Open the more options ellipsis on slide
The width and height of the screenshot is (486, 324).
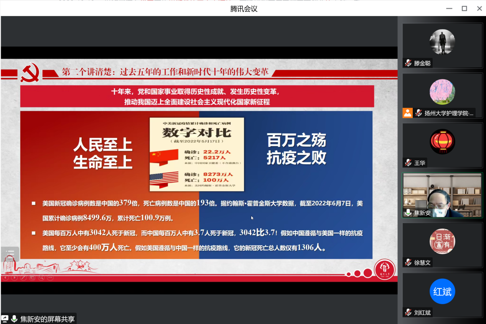click(50, 278)
